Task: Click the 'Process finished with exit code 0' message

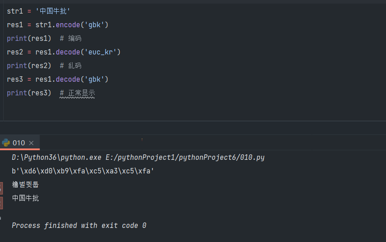Action: click(x=79, y=226)
